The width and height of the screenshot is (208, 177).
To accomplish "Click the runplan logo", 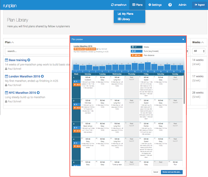I will tap(10, 6).
